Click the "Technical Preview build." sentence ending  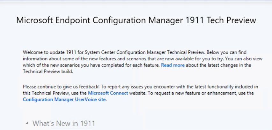pos(48,72)
